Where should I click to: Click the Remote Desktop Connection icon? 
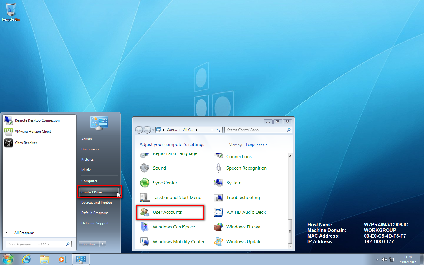click(9, 120)
